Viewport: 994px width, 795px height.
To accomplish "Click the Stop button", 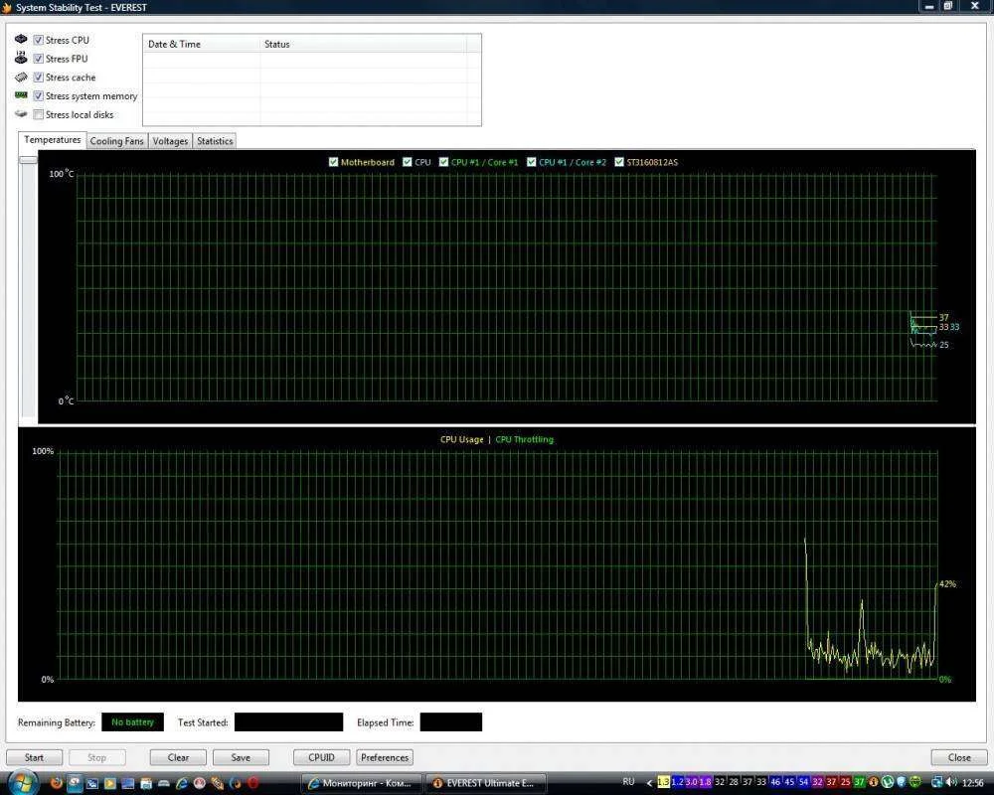I will coord(97,757).
